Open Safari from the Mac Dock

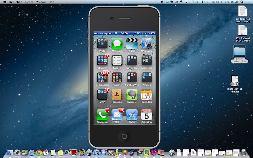pyautogui.click(x=32, y=153)
